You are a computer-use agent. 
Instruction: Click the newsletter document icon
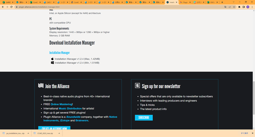pos(137,85)
